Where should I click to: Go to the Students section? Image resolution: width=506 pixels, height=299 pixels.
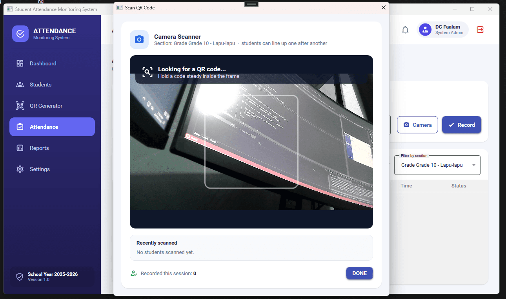[x=52, y=85]
